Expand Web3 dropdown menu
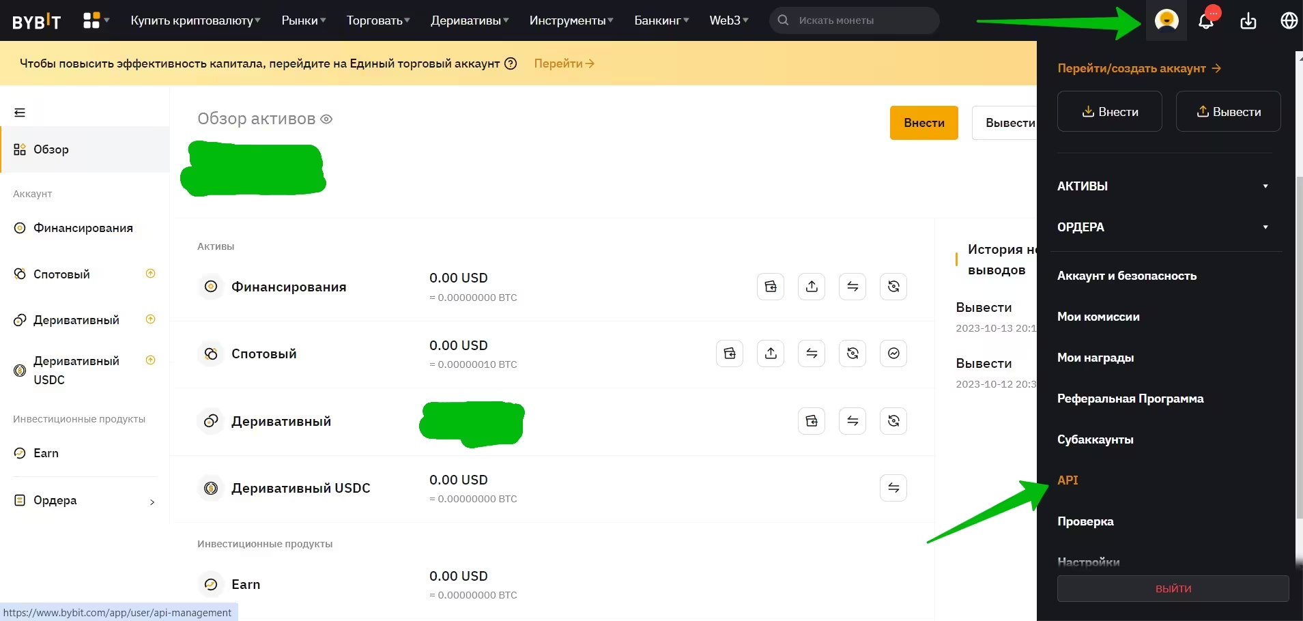The image size is (1303, 621). [729, 20]
